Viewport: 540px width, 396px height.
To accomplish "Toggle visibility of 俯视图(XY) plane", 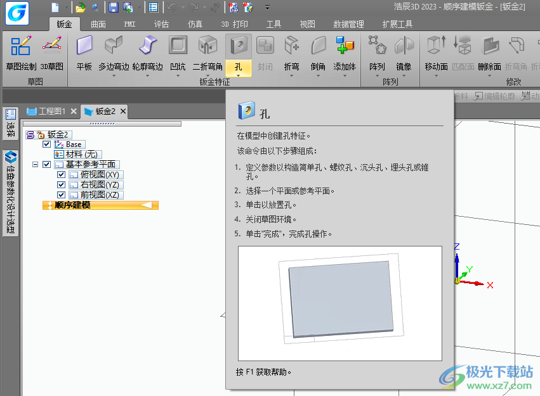I will [x=62, y=175].
